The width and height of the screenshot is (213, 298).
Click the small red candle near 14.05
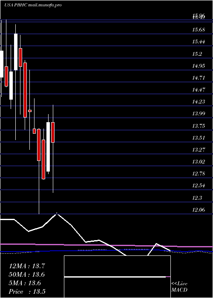pos(30,111)
